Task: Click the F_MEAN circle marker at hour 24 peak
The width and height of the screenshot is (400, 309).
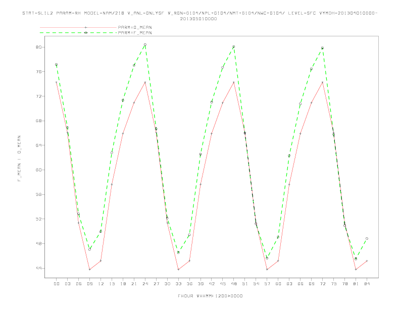Action: (145, 44)
